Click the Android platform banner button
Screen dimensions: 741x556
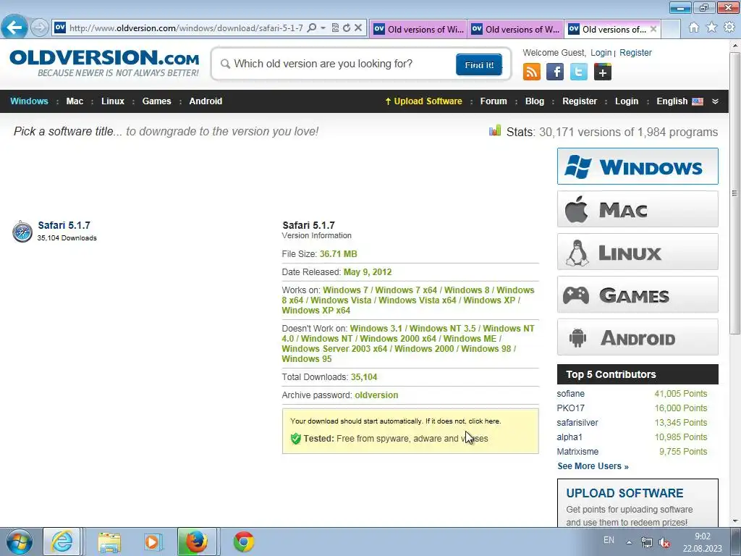(x=638, y=337)
